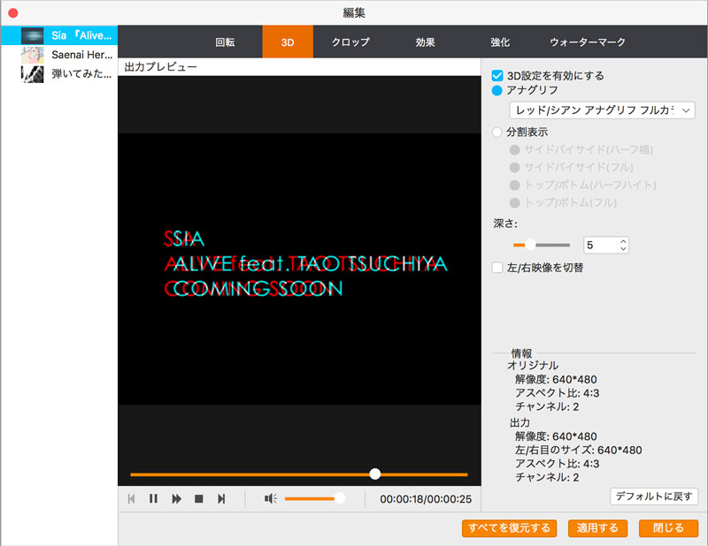The height and width of the screenshot is (546, 708).
Task: Increase depth value with stepper up arrow
Action: click(624, 242)
